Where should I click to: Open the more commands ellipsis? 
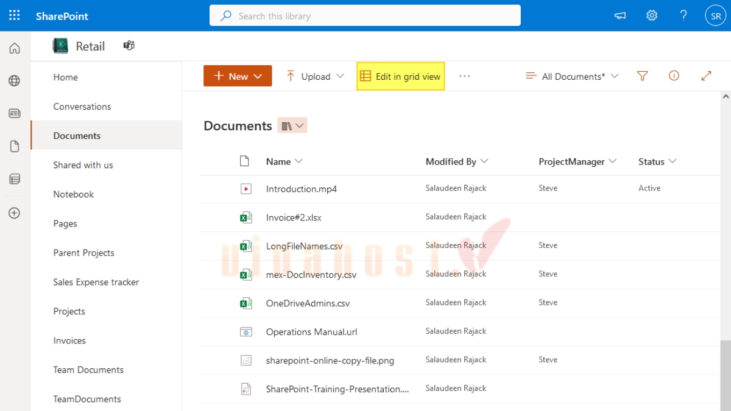pyautogui.click(x=465, y=76)
